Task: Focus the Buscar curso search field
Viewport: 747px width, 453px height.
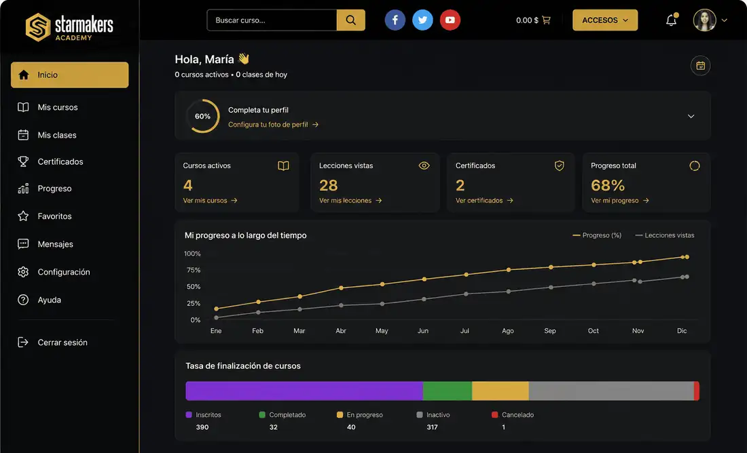Action: coord(272,20)
